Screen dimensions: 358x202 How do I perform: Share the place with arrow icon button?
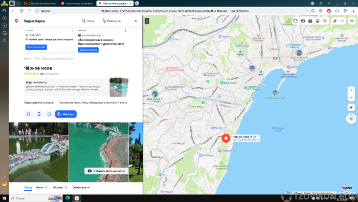pyautogui.click(x=49, y=114)
